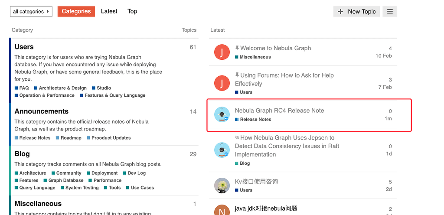The width and height of the screenshot is (444, 215).
Task: Select the Categories tab
Action: point(76,12)
